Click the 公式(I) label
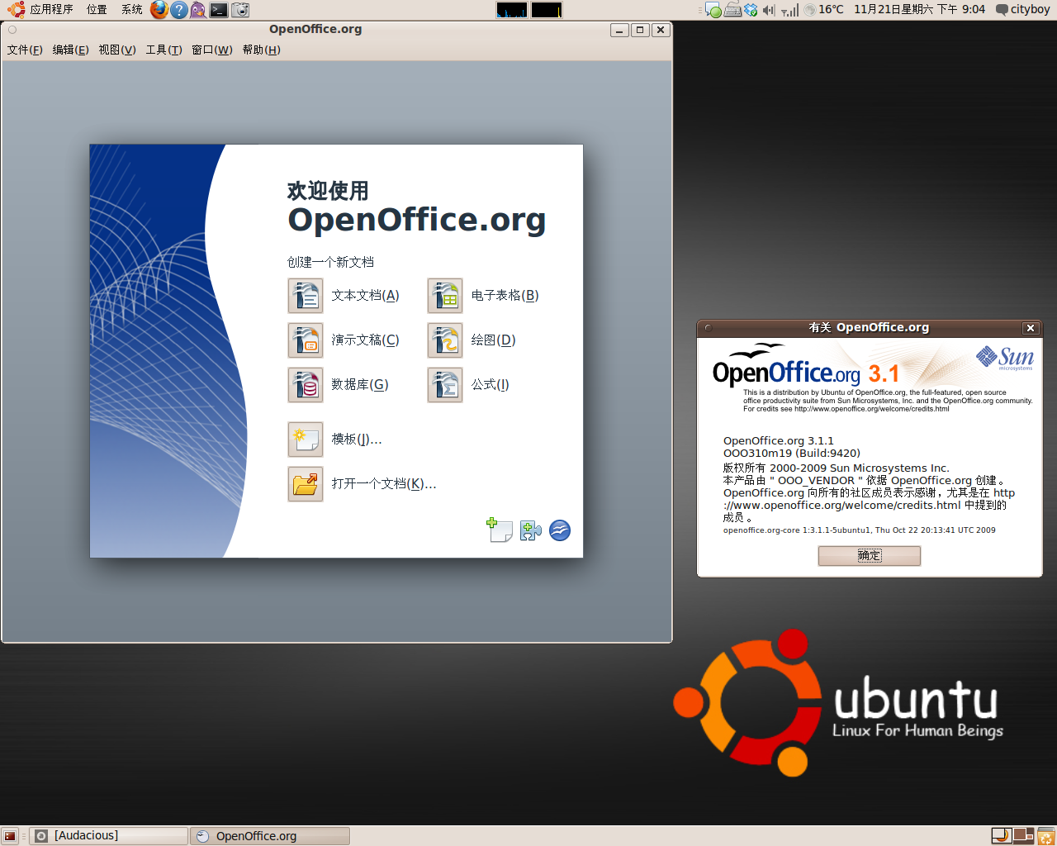This screenshot has height=846, width=1057. pyautogui.click(x=491, y=385)
